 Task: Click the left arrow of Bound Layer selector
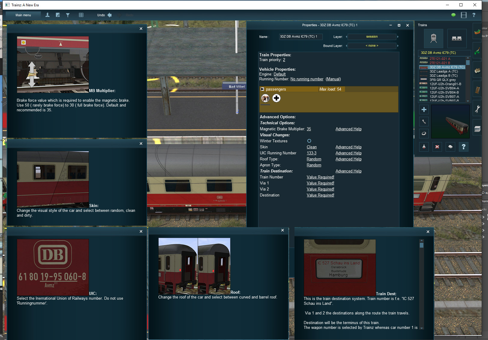pos(346,46)
